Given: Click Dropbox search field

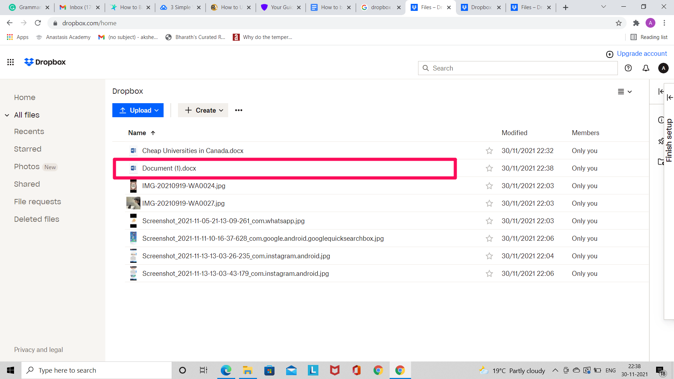Looking at the screenshot, I should pos(518,68).
